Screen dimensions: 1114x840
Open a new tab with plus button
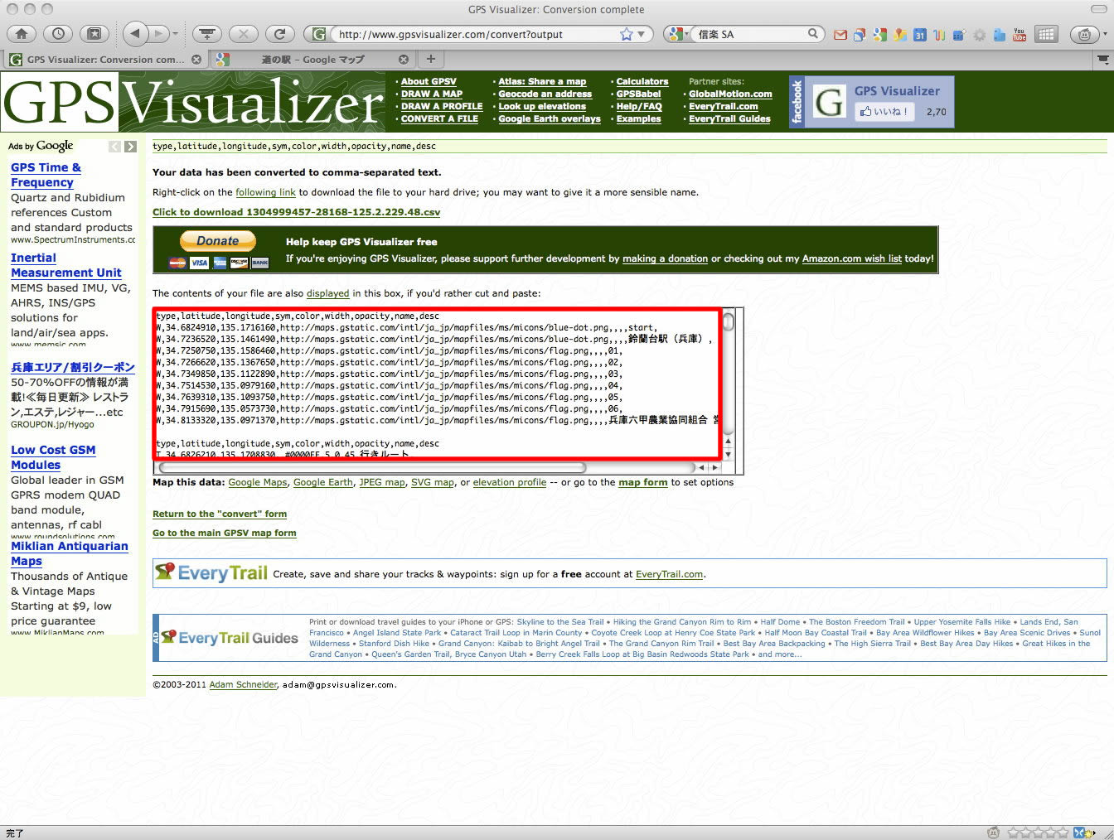point(430,59)
